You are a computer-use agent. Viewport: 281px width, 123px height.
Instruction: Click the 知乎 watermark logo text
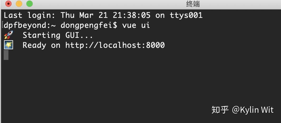pos(220,110)
